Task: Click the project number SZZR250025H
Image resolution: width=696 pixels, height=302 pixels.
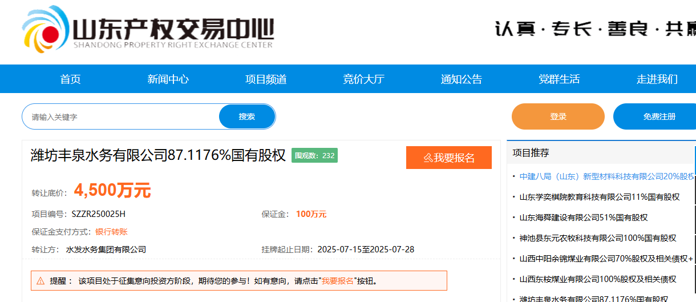Action: (x=98, y=214)
